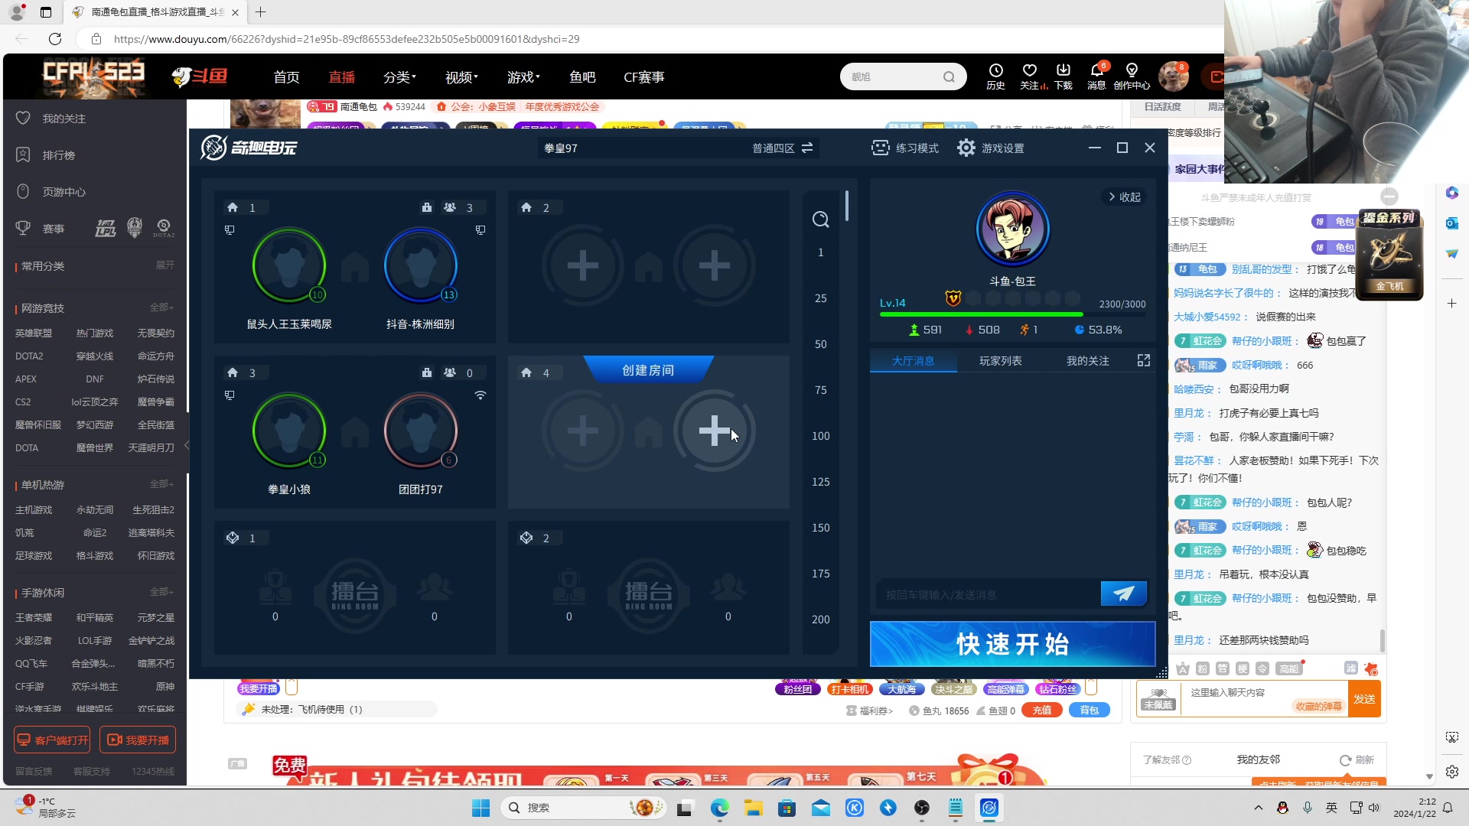Go to Douyu 首页
The height and width of the screenshot is (826, 1469).
tap(286, 77)
